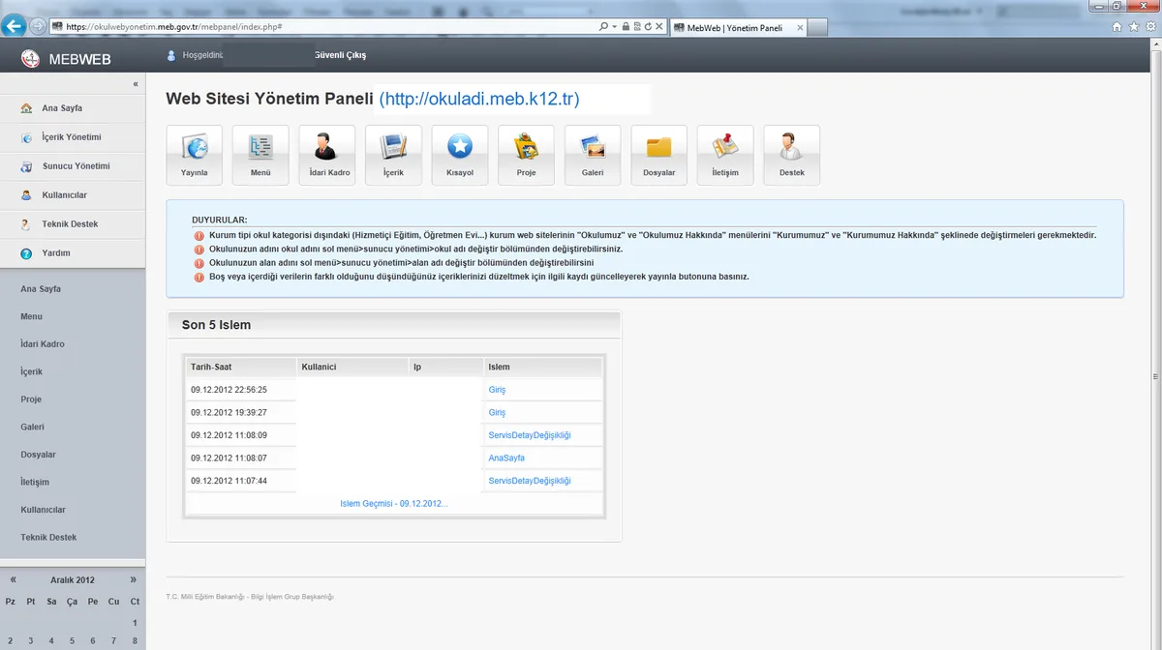Open the Menü toolbar icon
Image resolution: width=1162 pixels, height=650 pixels.
tap(260, 155)
